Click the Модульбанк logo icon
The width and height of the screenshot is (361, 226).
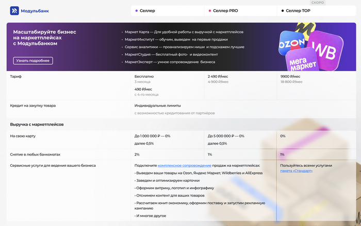(14, 11)
